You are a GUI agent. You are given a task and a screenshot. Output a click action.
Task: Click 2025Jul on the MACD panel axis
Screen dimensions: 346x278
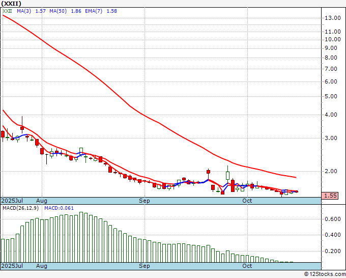[x=12, y=266]
